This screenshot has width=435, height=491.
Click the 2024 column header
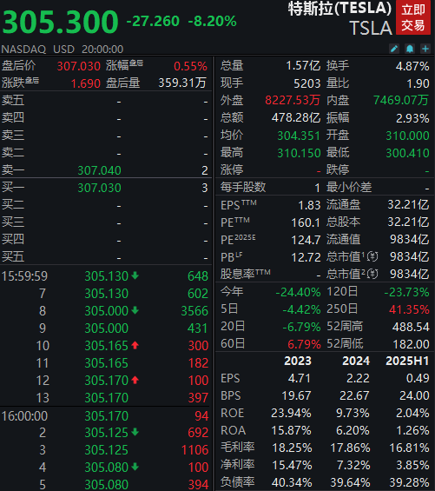(x=356, y=361)
